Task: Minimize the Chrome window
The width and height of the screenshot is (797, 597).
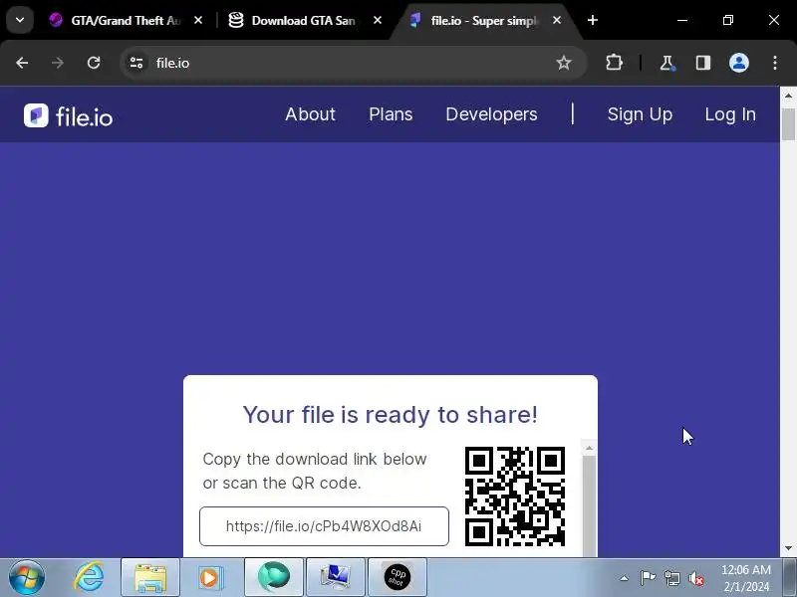Action: coord(682,20)
